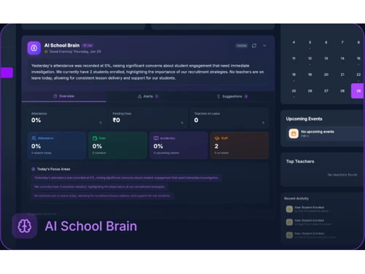365x274 pixels.
Task: Click the Live badge next to title
Action: point(88,45)
